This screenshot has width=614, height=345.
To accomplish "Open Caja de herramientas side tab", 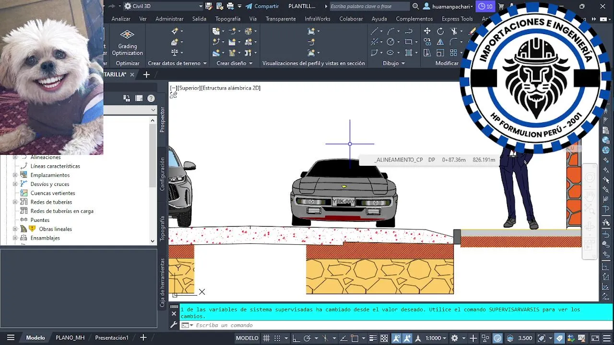I will [162, 283].
